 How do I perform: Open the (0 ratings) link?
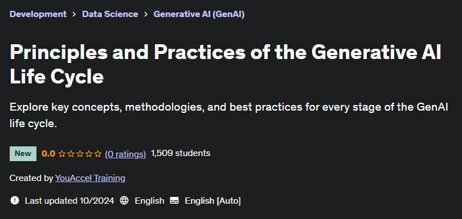pos(125,154)
